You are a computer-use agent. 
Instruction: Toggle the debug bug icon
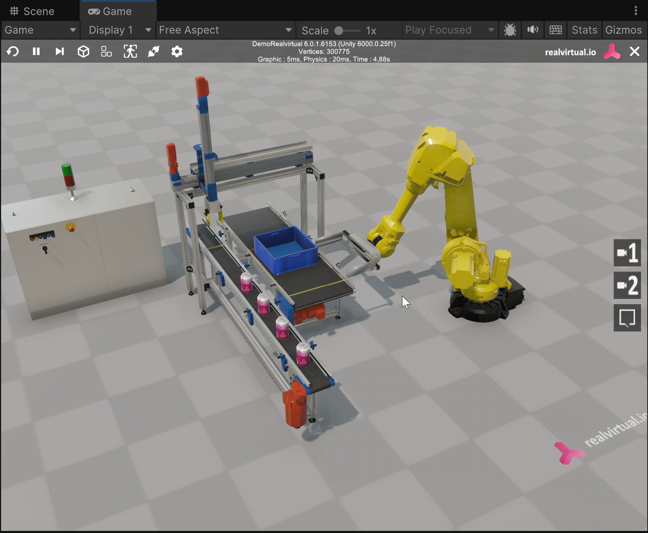pyautogui.click(x=510, y=30)
